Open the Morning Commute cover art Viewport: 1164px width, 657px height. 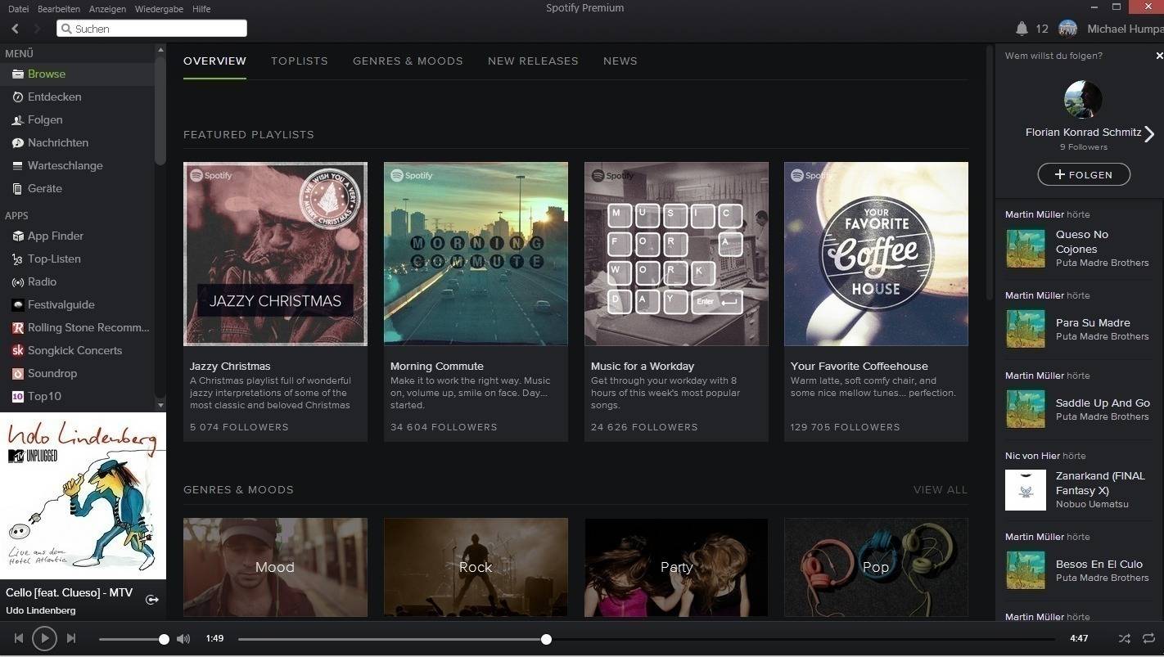(x=476, y=254)
